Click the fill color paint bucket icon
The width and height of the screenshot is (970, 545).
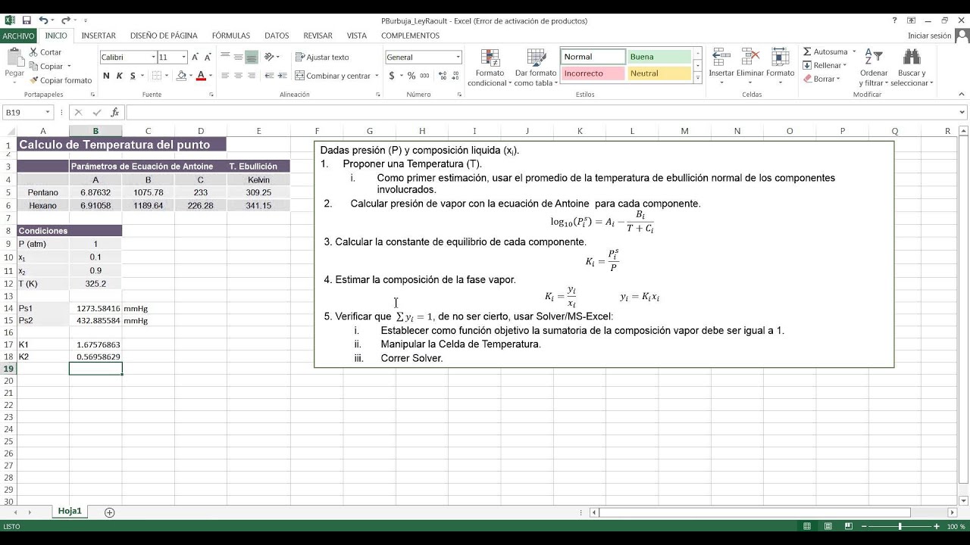point(181,76)
